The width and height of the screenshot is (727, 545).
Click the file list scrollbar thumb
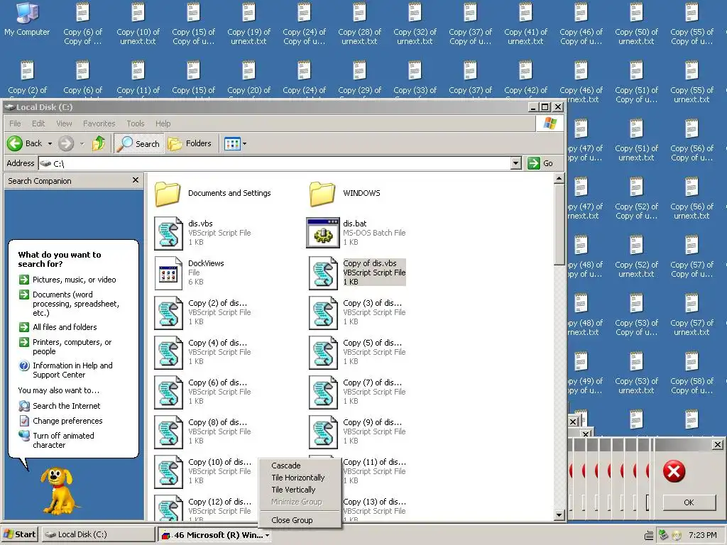559,225
